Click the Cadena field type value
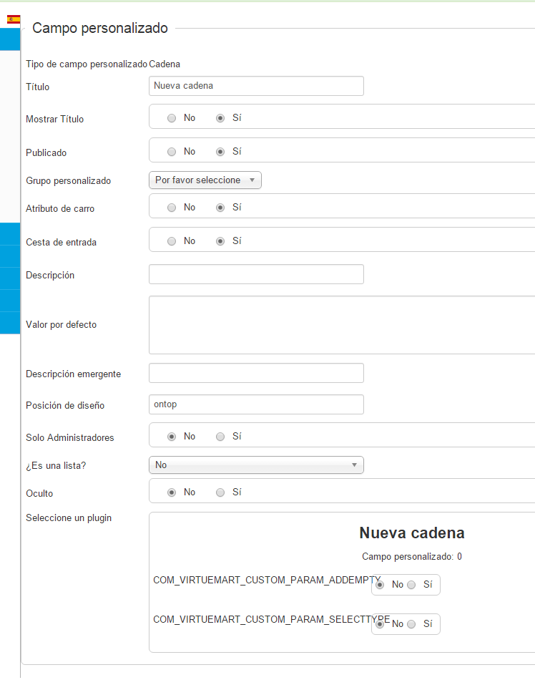 click(165, 64)
